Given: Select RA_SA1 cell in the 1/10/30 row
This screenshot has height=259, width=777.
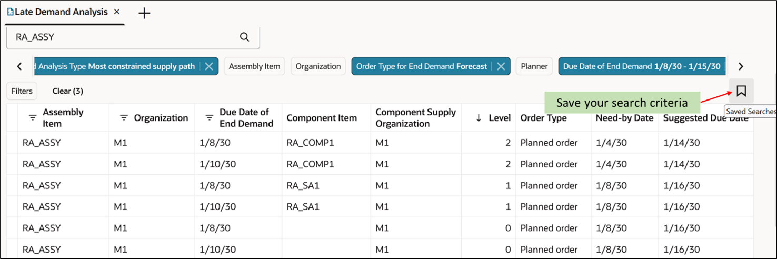Looking at the screenshot, I should (x=326, y=207).
